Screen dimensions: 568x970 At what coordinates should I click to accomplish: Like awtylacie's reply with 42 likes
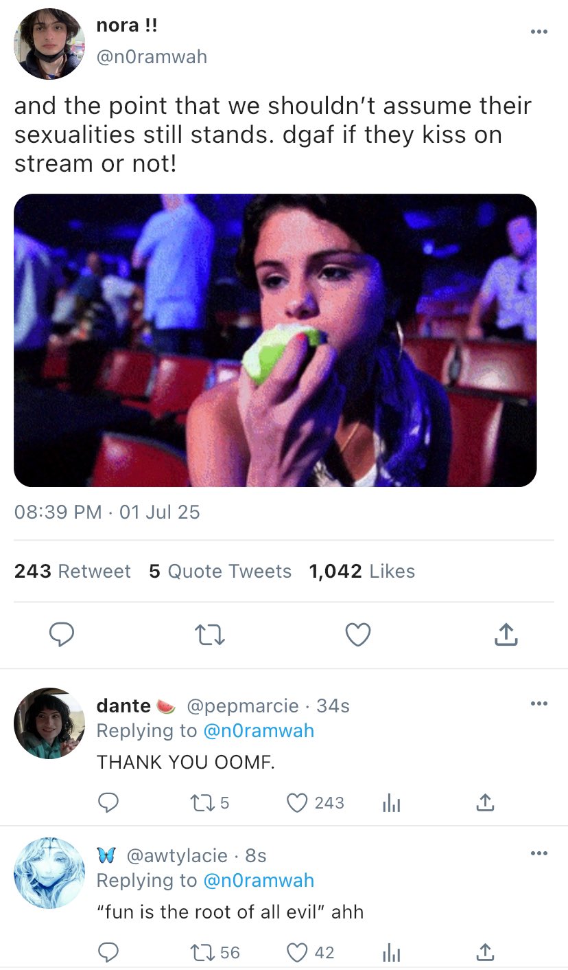pyautogui.click(x=296, y=952)
